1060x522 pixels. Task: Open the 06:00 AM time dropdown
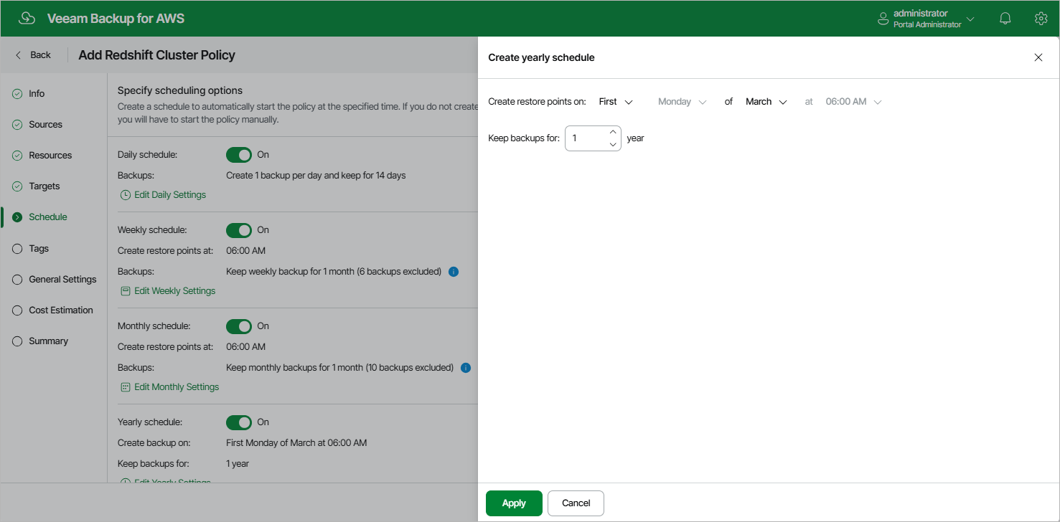click(x=853, y=102)
